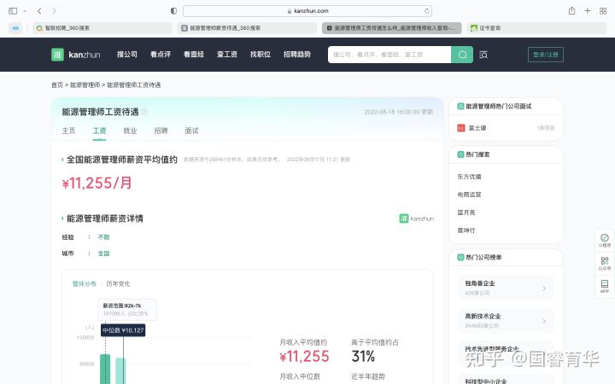
Task: Click the 中位数 ¥10,127 marker label
Action: (123, 330)
